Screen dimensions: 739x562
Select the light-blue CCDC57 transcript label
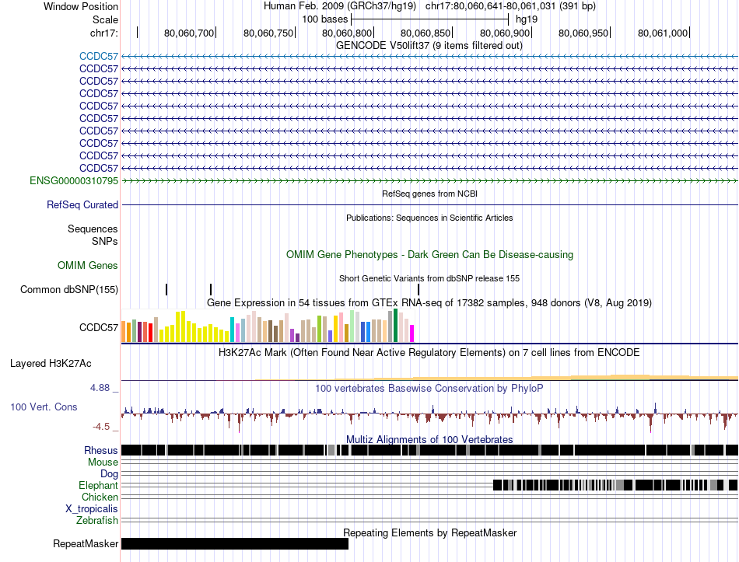point(99,57)
